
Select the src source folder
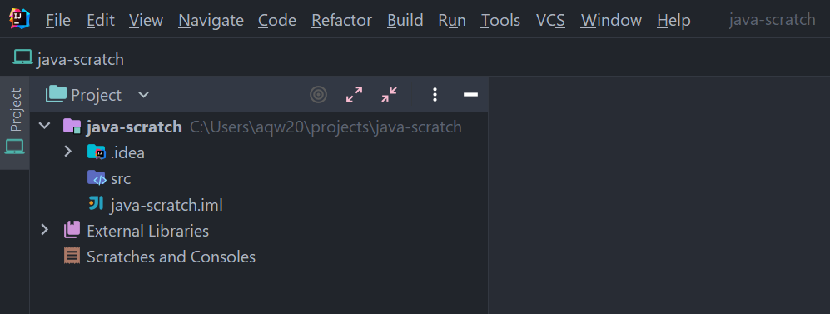pos(121,179)
